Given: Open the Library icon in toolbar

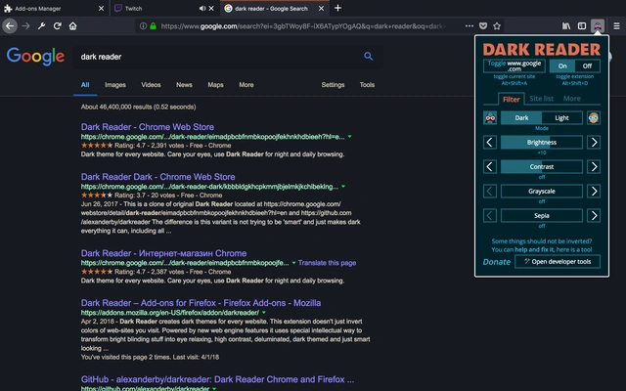Looking at the screenshot, I should [x=566, y=26].
